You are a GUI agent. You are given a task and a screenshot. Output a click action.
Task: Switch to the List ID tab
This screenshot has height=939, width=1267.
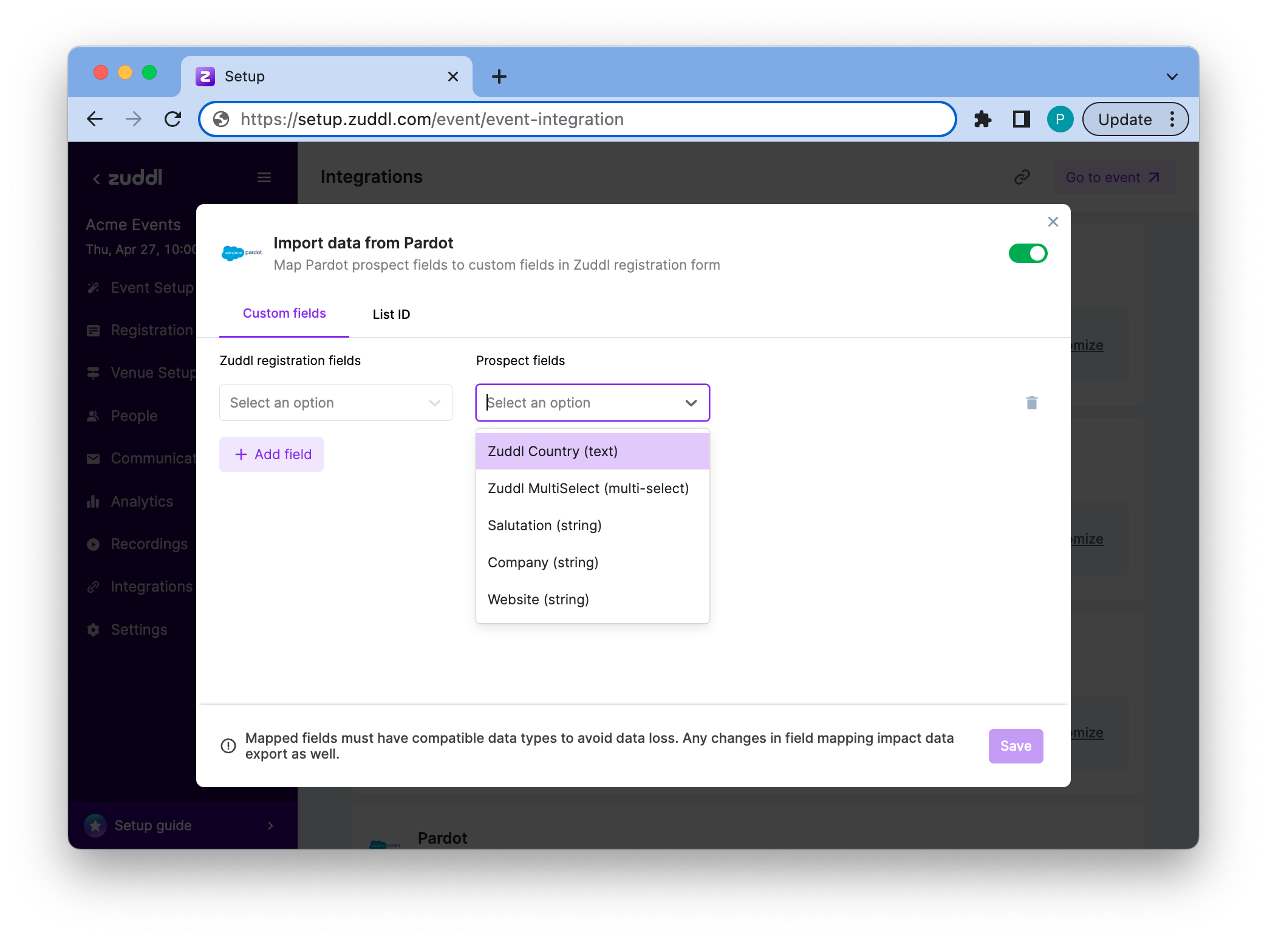click(x=391, y=313)
